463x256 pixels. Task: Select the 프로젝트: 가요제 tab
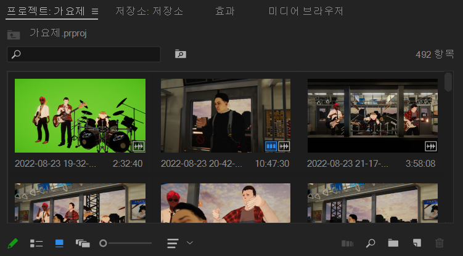(x=46, y=11)
